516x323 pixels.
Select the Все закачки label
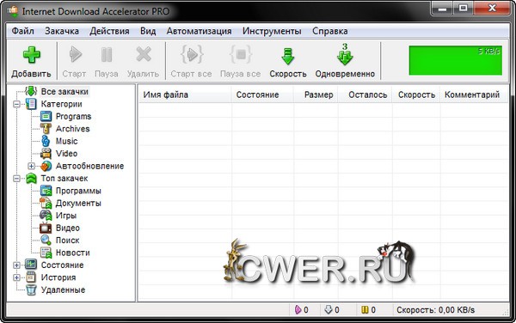click(x=64, y=92)
